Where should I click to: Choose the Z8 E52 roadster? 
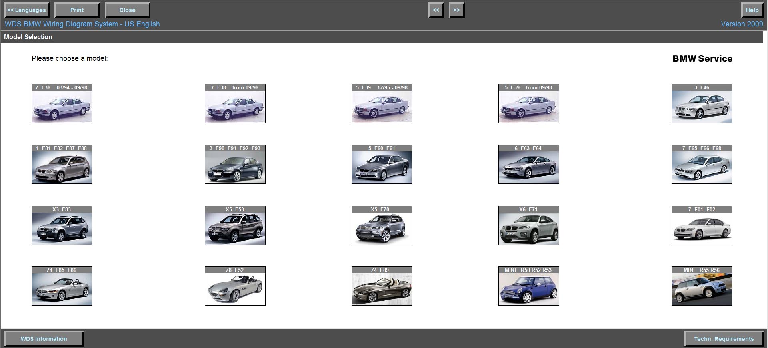235,286
